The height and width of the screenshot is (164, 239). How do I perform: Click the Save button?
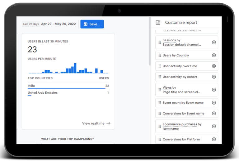click(x=92, y=24)
